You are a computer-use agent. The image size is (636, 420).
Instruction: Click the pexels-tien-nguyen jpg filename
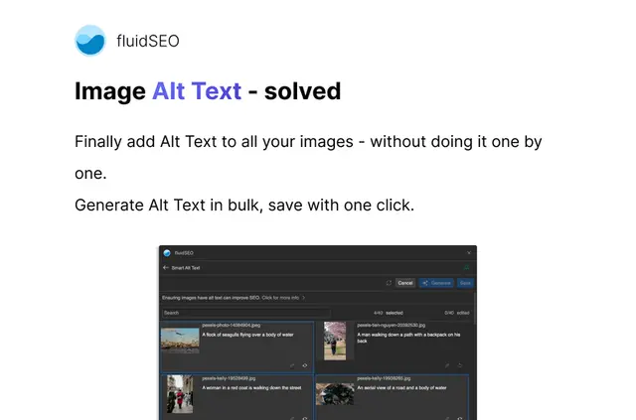391,325
